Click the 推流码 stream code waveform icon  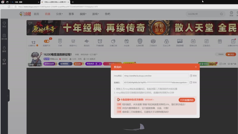point(87,43)
